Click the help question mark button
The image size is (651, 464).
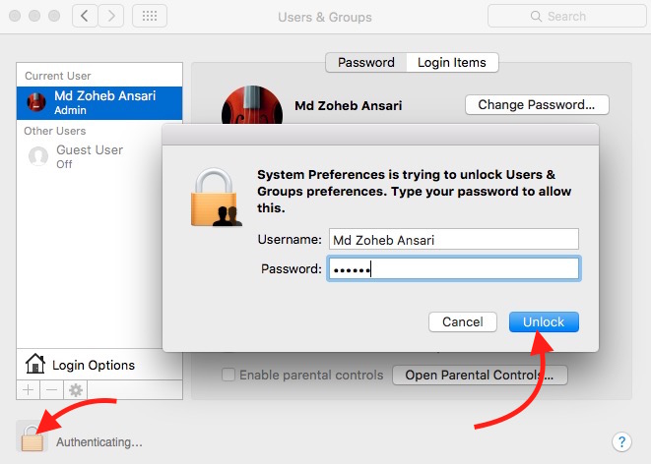[x=620, y=441]
